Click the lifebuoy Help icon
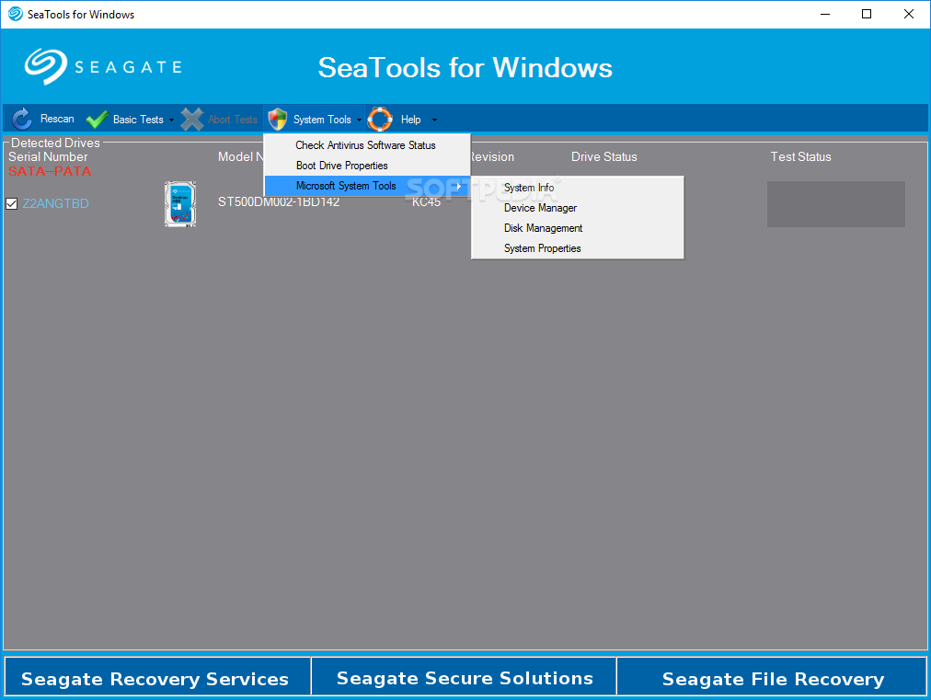This screenshot has width=931, height=700. tap(380, 120)
